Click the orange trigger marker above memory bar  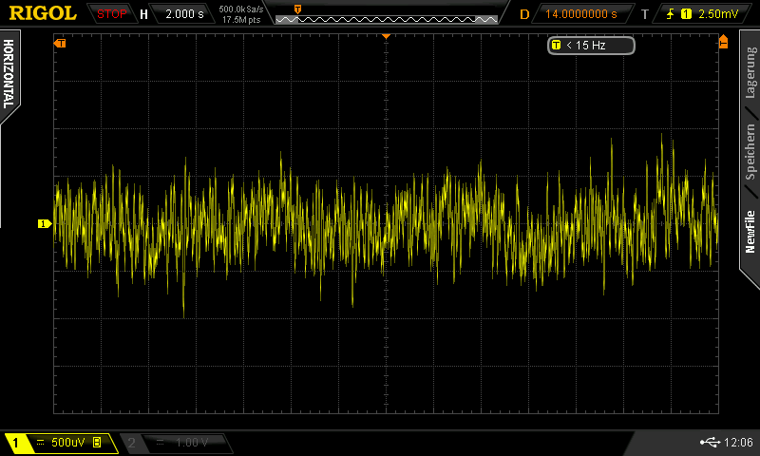tap(297, 9)
